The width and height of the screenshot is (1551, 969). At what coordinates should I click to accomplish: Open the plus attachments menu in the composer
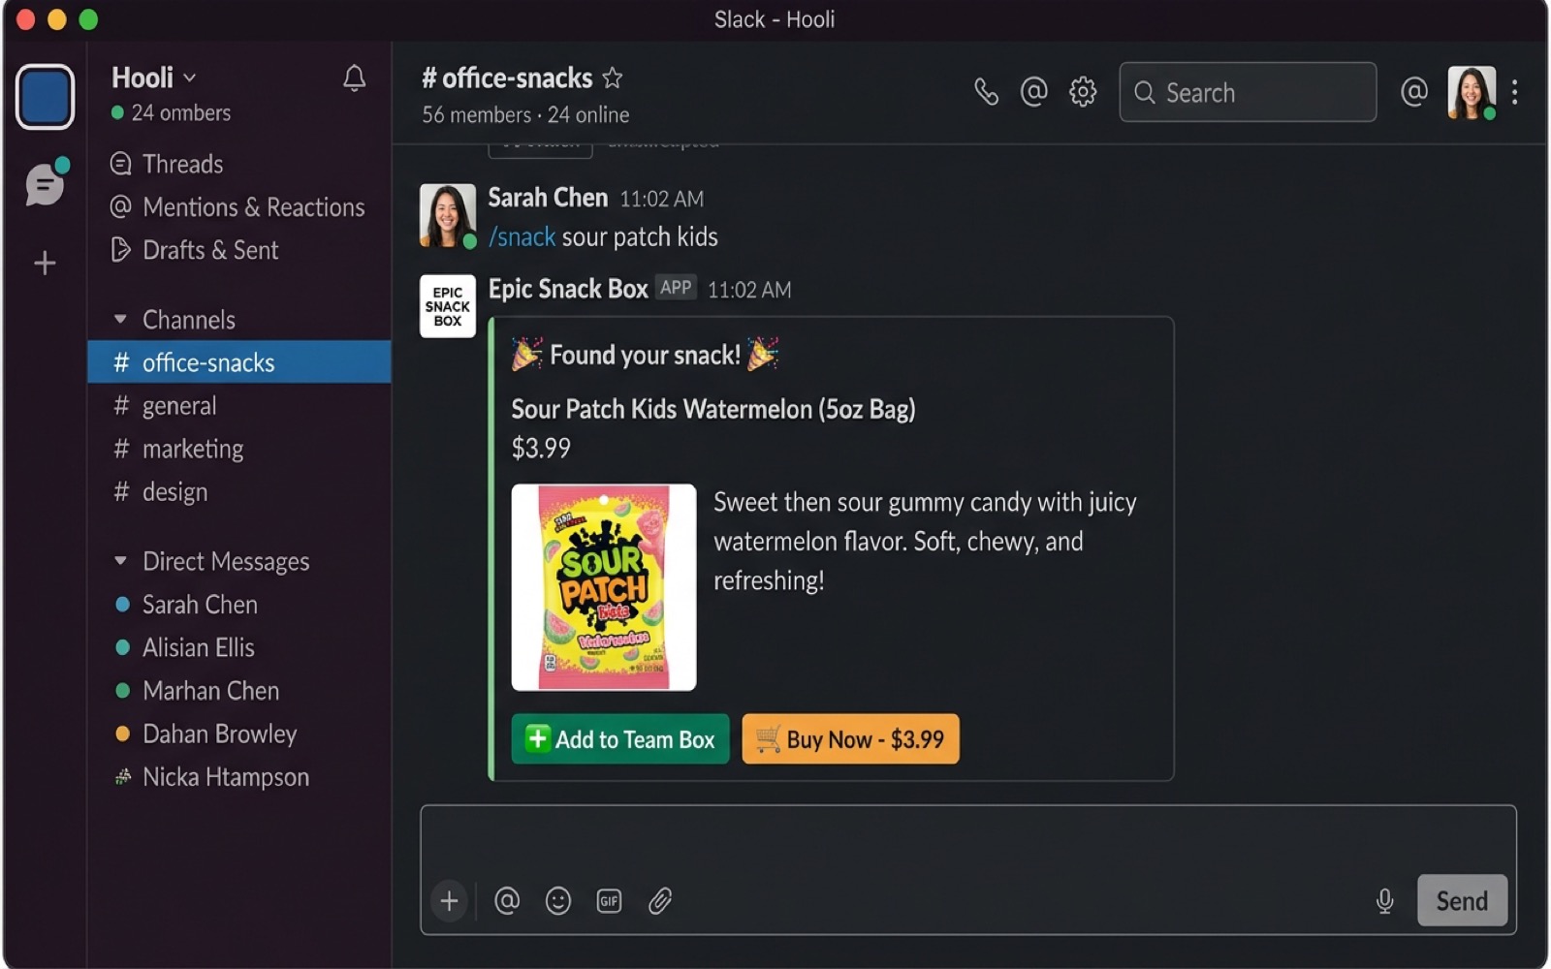pyautogui.click(x=449, y=901)
